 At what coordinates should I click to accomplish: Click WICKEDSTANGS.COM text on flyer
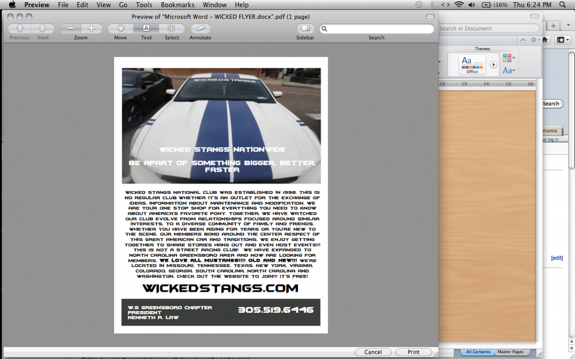[220, 288]
